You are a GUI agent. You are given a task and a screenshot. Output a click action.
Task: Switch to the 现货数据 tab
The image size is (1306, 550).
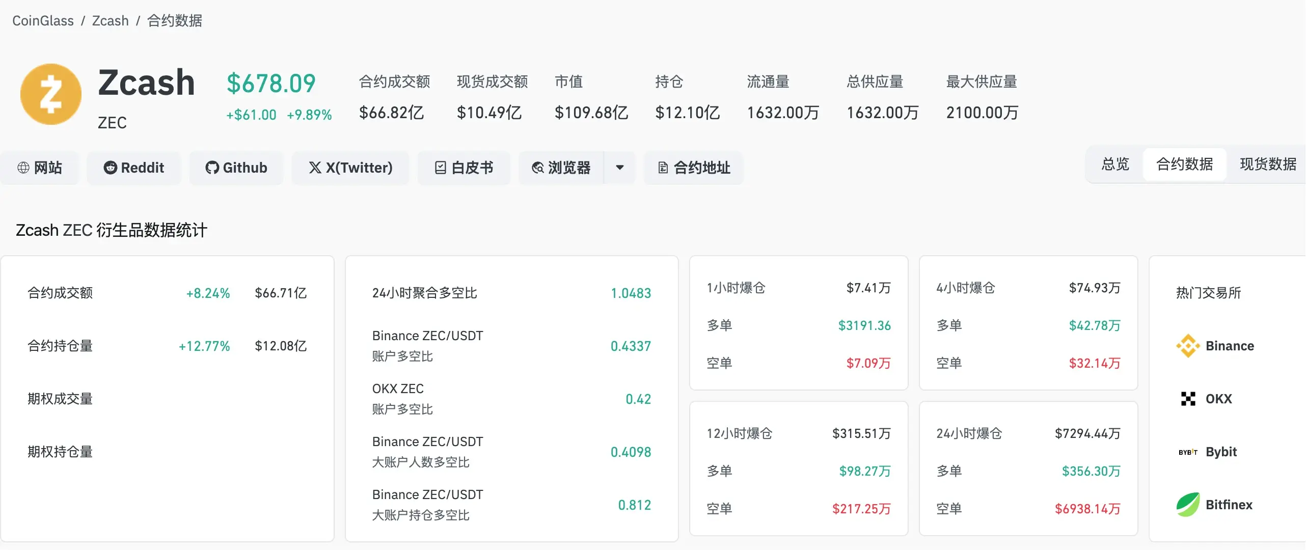(x=1268, y=164)
